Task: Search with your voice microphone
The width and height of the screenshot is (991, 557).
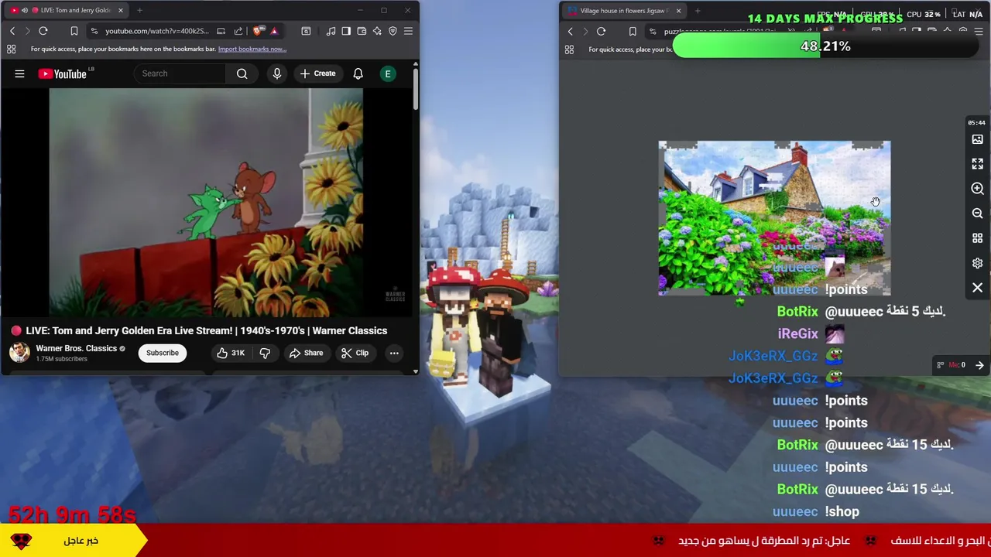Action: [x=276, y=73]
